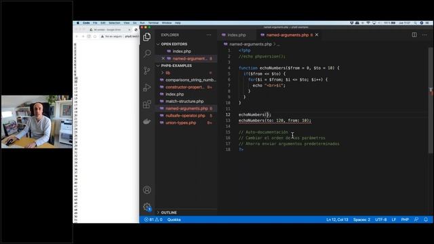Click the phpversion comment on line 2
Image resolution: width=434 pixels, height=244 pixels.
click(x=262, y=56)
